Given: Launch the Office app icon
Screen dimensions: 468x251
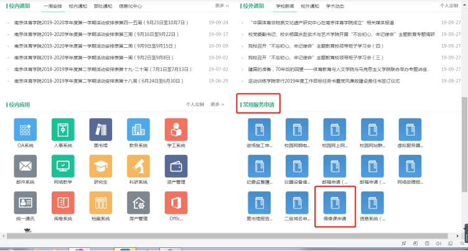Looking at the screenshot, I should pos(176,203).
